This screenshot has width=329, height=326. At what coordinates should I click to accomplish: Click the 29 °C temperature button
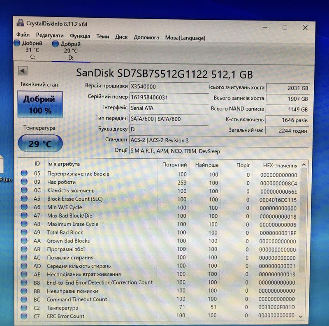40,144
